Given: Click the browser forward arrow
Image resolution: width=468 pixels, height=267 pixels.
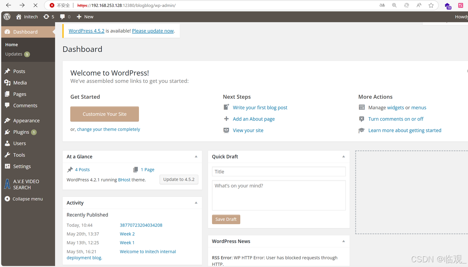Looking at the screenshot, I should coord(22,5).
